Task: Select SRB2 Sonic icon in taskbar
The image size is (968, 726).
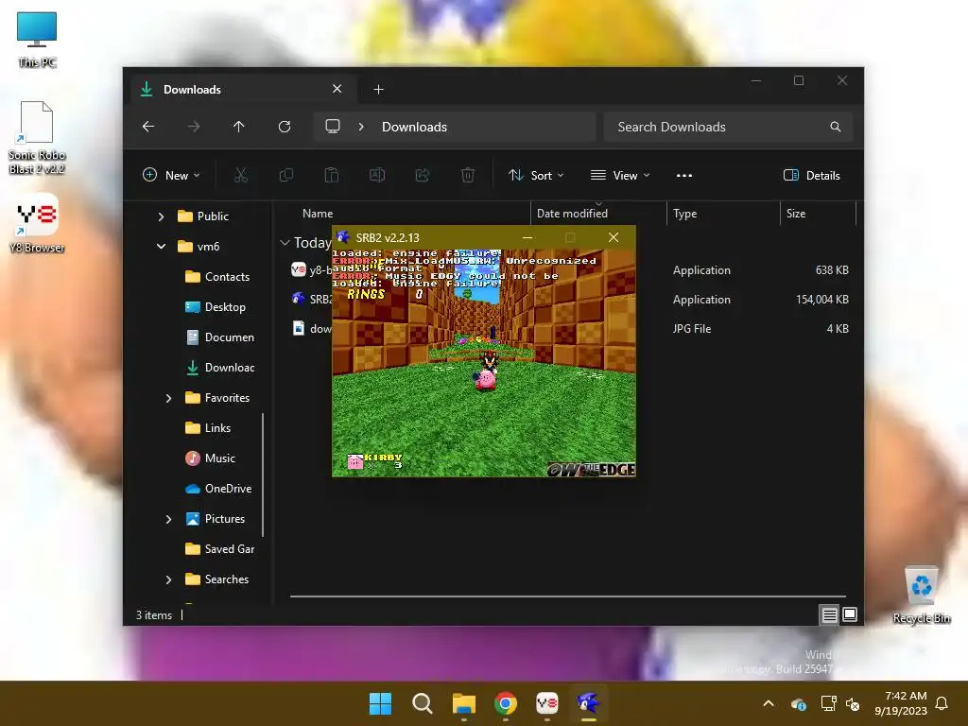Action: coord(588,703)
